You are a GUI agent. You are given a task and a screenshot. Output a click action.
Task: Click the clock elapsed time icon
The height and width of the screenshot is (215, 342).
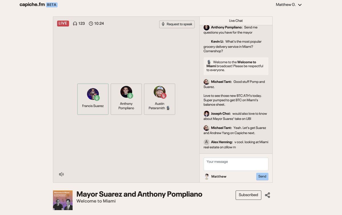(x=91, y=24)
